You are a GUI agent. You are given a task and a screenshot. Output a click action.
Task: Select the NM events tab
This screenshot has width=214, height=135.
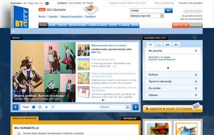167,45
